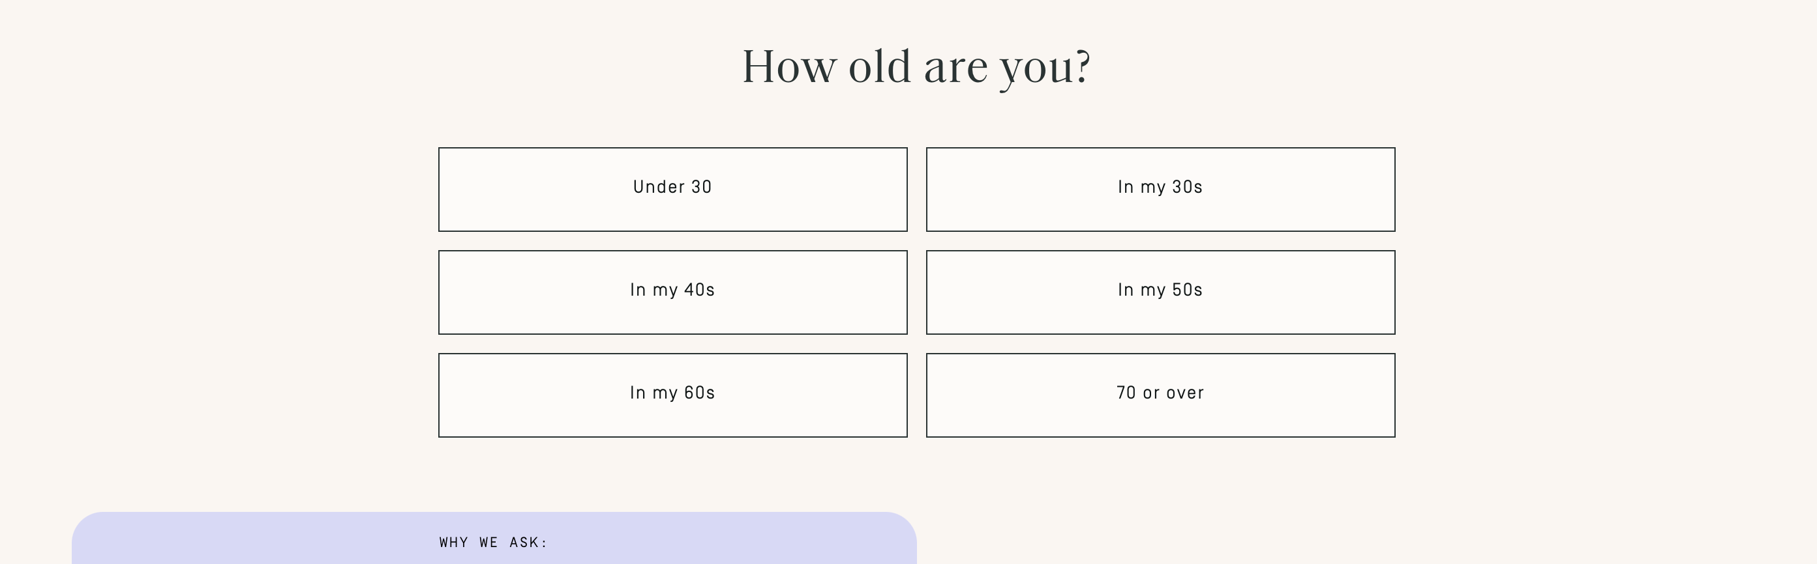Pick the oldest age bracket offered
Viewport: 1817px width, 564px height.
(1160, 394)
